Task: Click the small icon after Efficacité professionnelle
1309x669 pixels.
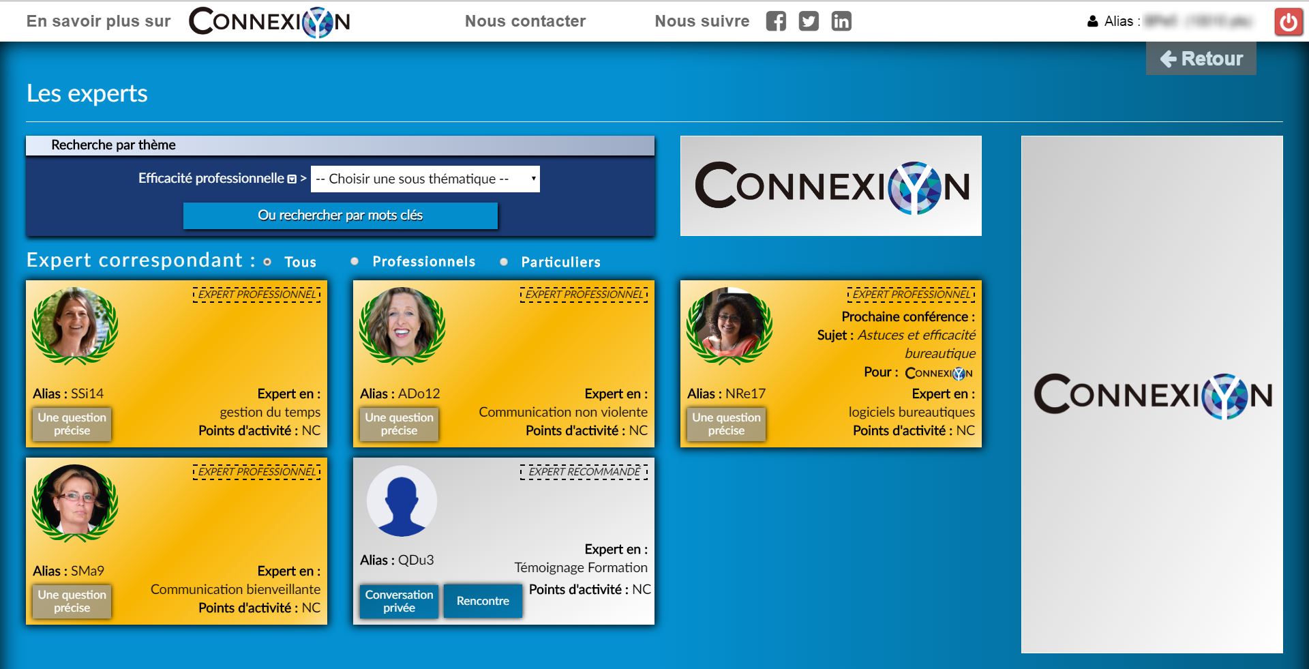Action: coord(292,179)
